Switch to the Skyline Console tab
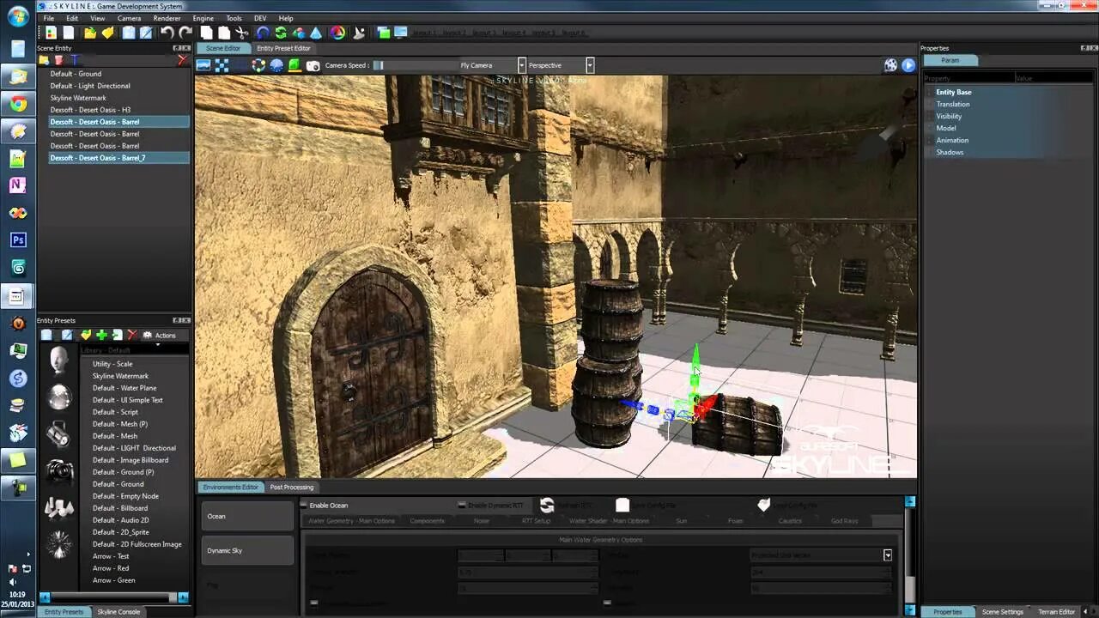 coord(118,612)
